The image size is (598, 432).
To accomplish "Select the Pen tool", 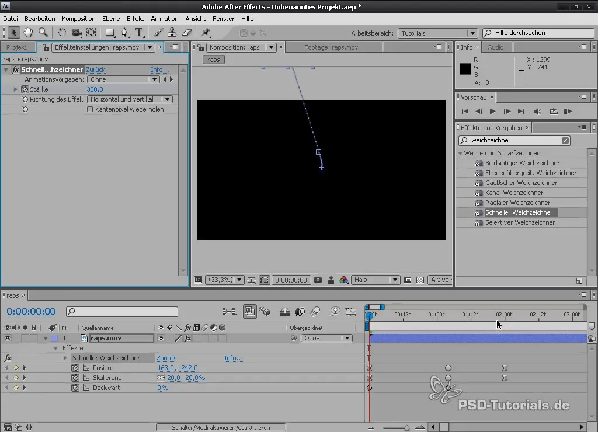I will (x=124, y=33).
